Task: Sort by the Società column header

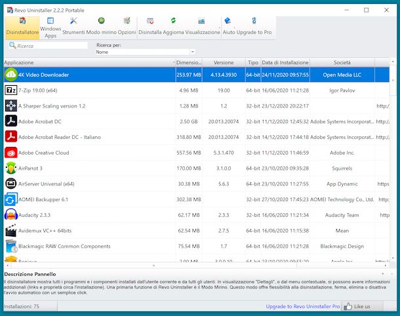Action: (x=342, y=62)
